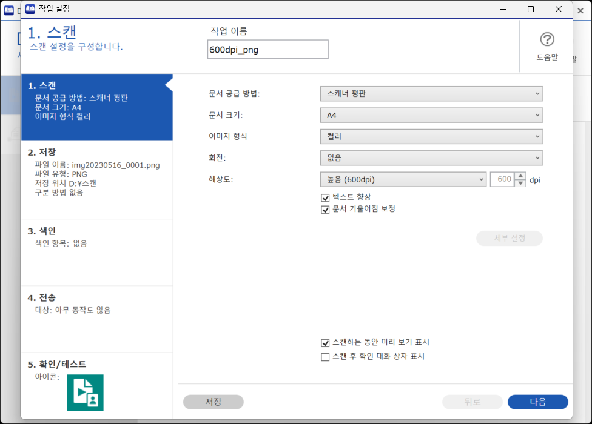Select the 1. 스캔 step in the sidebar
Image resolution: width=592 pixels, height=424 pixels.
click(97, 107)
